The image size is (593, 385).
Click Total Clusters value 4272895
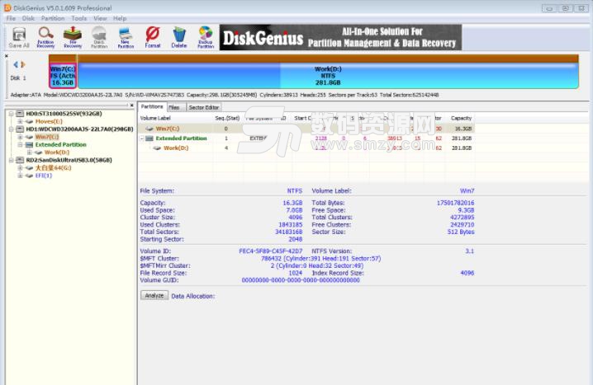[x=463, y=218]
